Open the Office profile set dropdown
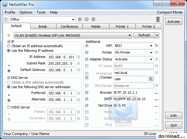 (x=42, y=19)
